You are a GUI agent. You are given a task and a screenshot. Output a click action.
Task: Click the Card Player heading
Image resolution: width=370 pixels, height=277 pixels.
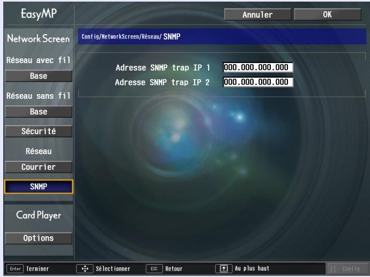point(39,215)
